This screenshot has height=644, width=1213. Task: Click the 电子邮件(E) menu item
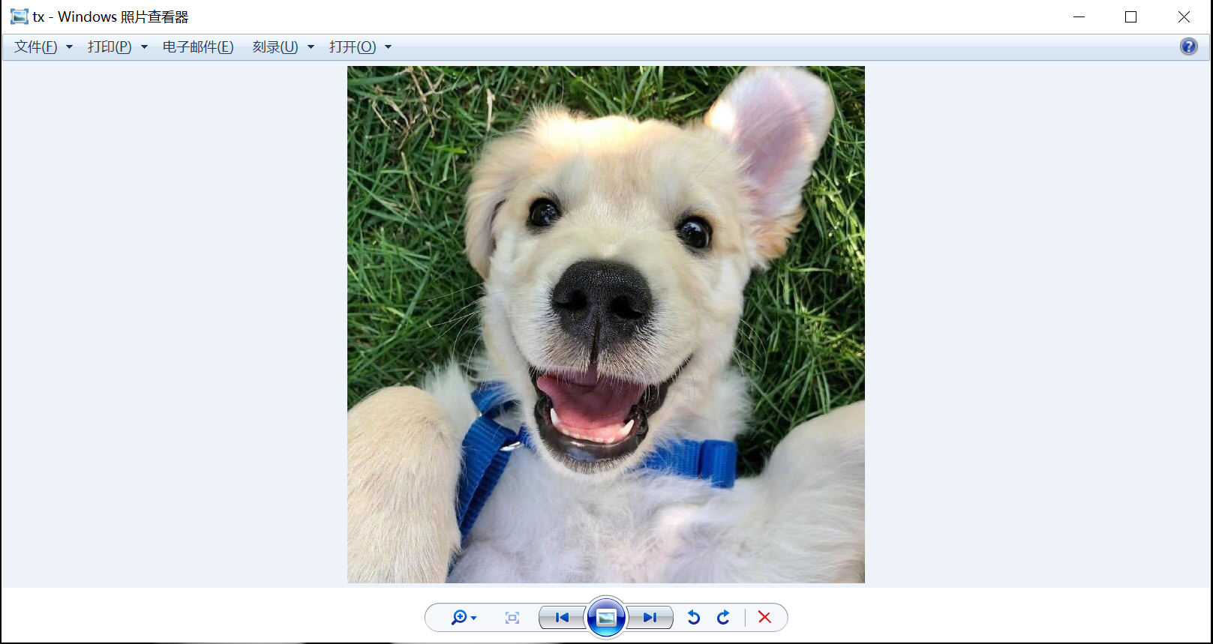tap(198, 47)
